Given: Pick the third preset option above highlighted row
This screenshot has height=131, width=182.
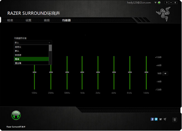Looking at the screenshot, I should 31,55.
